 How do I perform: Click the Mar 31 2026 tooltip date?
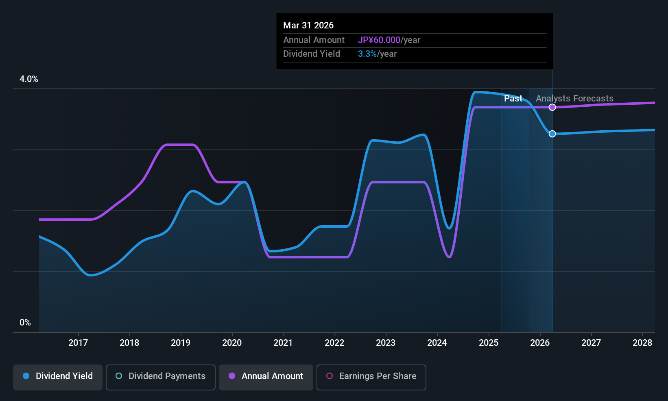308,26
